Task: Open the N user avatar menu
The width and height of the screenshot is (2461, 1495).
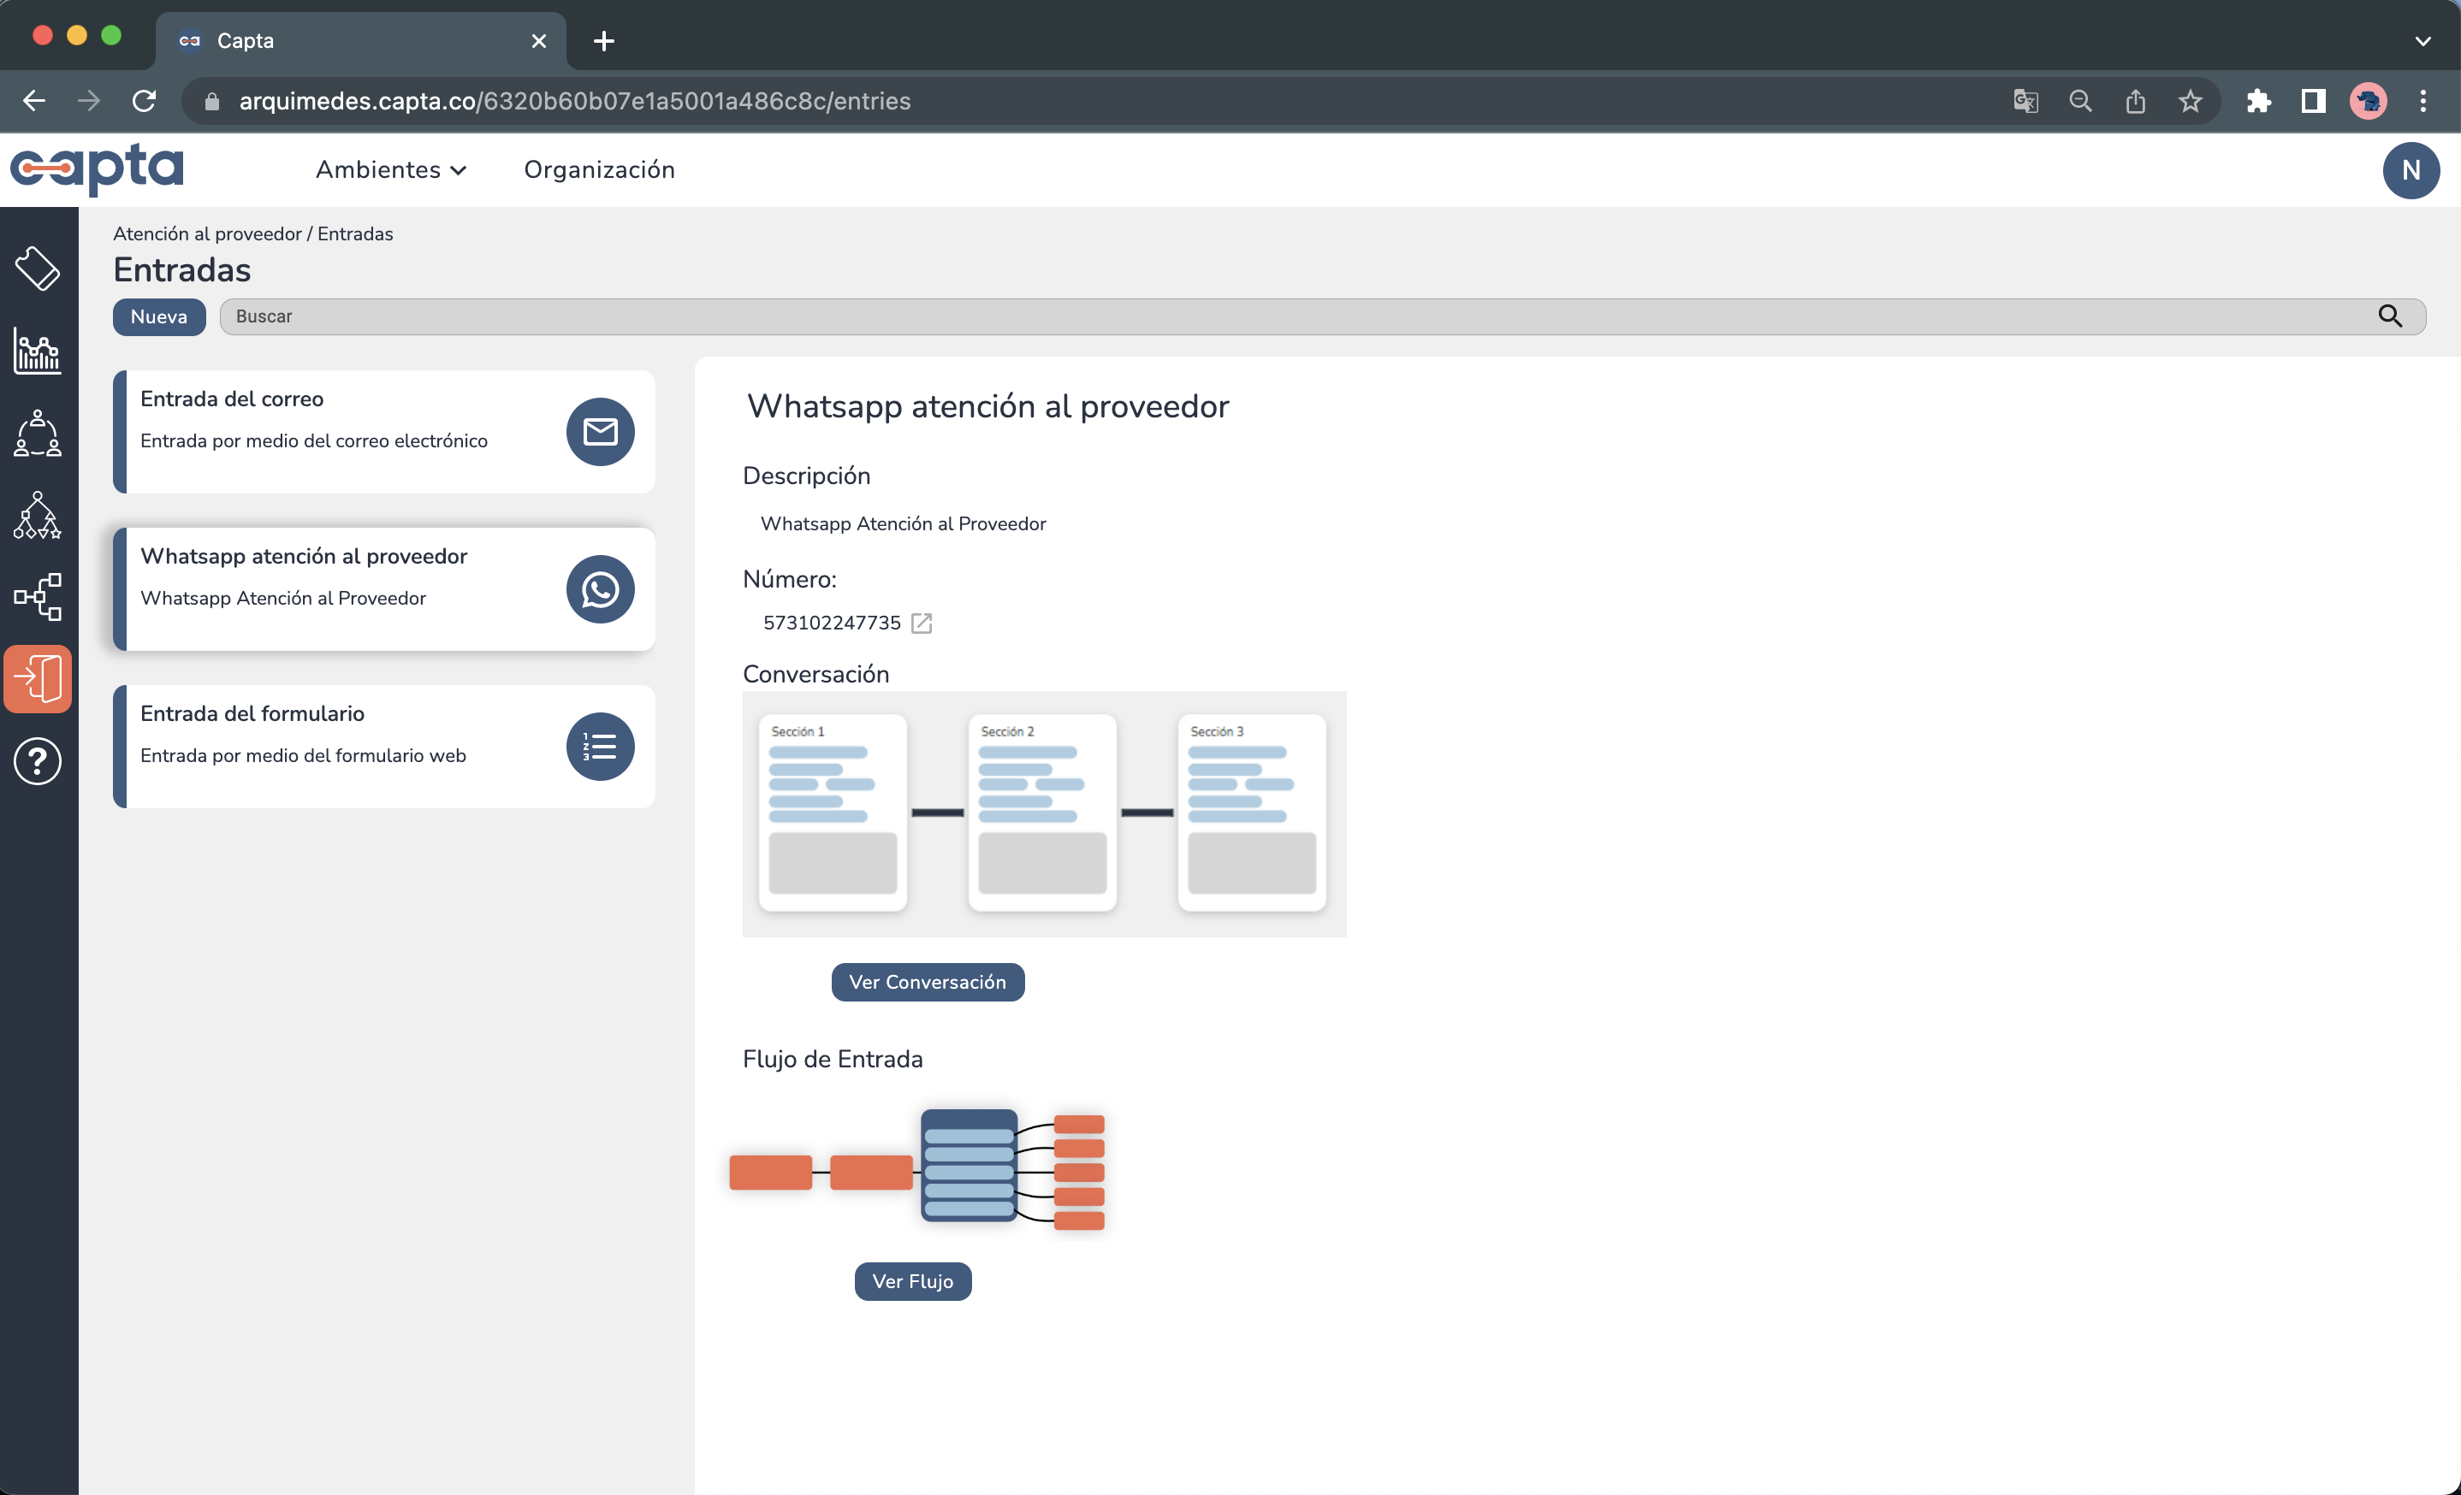Action: coord(2410,169)
